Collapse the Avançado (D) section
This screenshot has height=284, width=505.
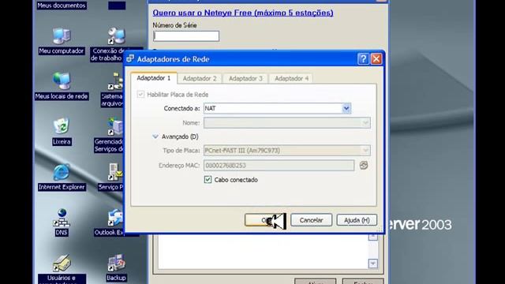[155, 136]
